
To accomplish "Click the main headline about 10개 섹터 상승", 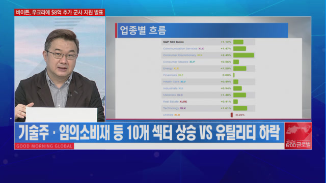I will point(149,133).
